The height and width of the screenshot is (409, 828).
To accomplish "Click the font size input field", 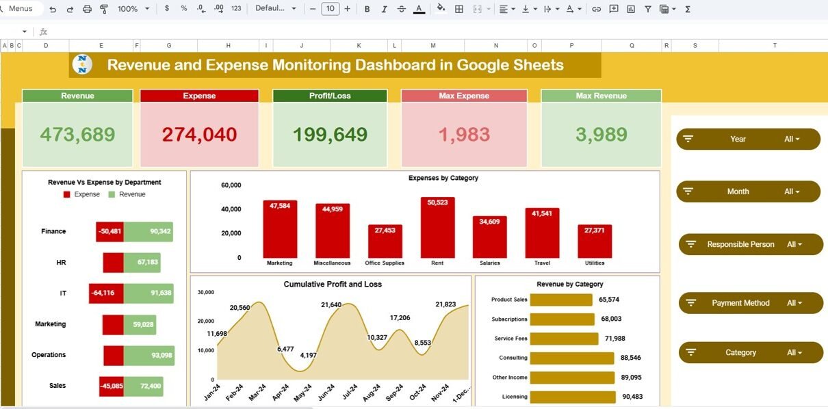I will (331, 9).
